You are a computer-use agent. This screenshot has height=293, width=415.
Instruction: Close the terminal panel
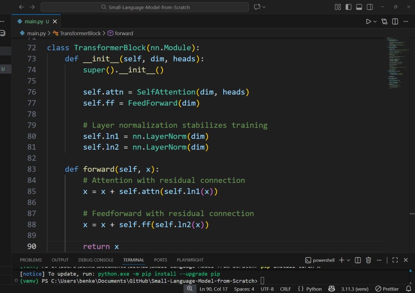pyautogui.click(x=406, y=260)
